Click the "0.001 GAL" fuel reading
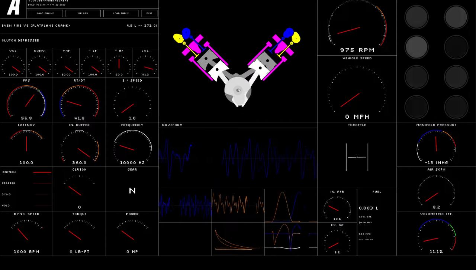This screenshot has height=270, width=476. click(365, 217)
